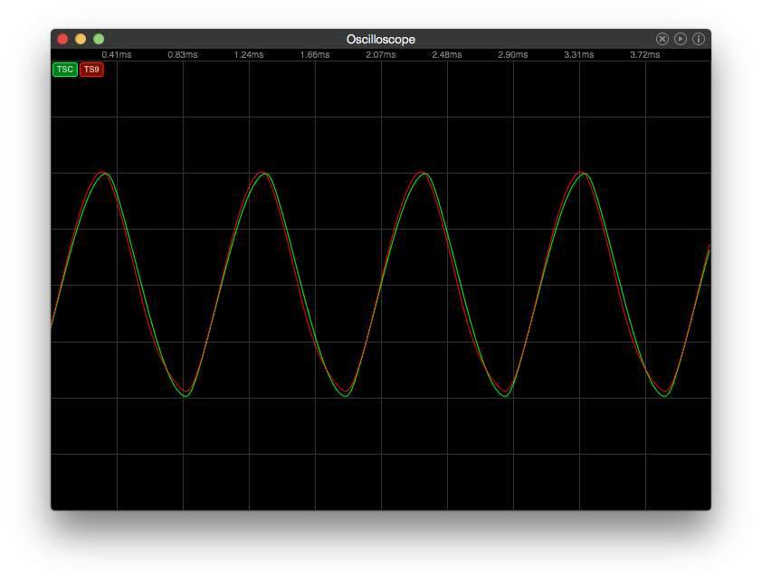Click the first waveform crest on the left
762x583 pixels.
click(105, 173)
